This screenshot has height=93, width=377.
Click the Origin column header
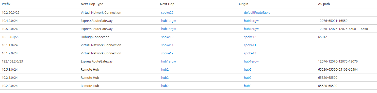point(243,4)
